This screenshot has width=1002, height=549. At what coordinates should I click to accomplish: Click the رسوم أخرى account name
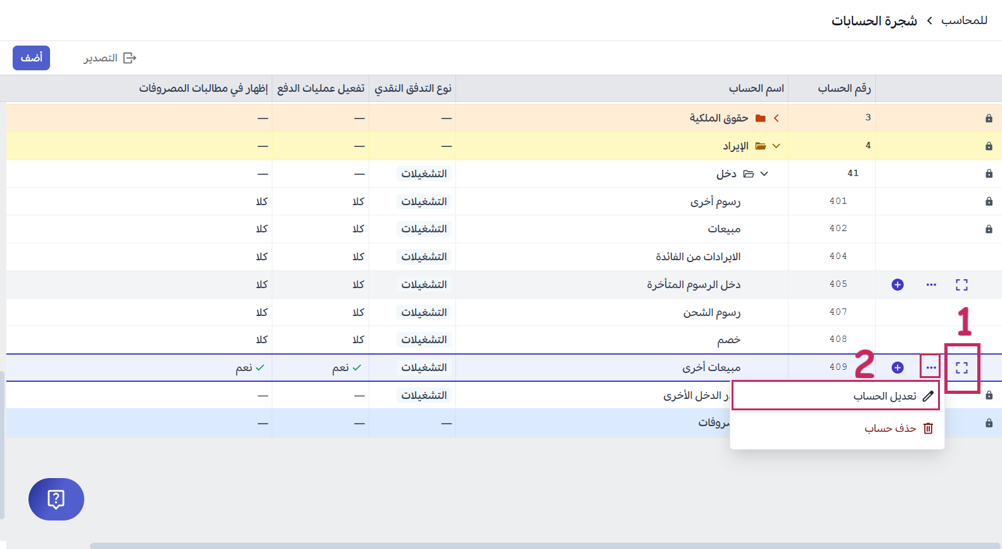point(715,201)
